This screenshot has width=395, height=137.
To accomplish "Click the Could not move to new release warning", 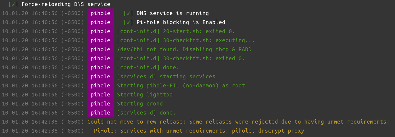I will 238,122.
